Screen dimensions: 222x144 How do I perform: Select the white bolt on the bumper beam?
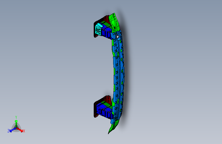click(x=117, y=37)
